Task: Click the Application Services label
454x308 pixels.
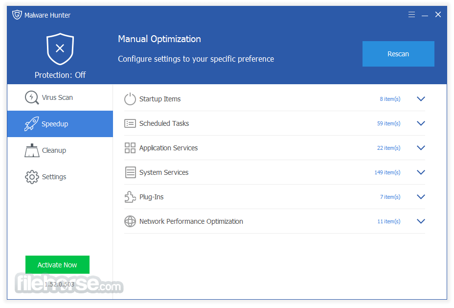Action: coord(168,148)
